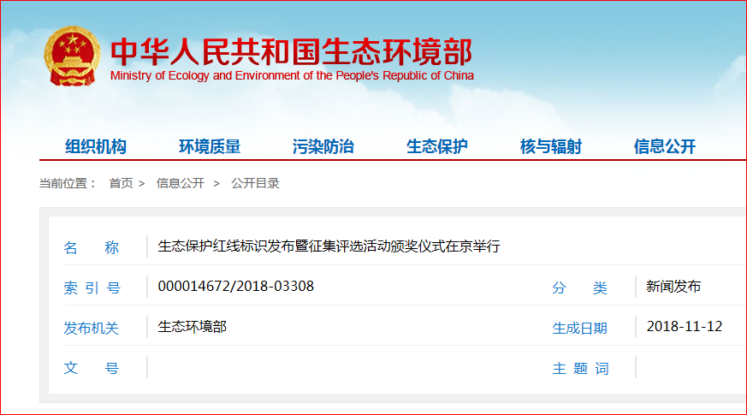747x415 pixels.
Task: Click the national emblem logo
Action: 73,56
